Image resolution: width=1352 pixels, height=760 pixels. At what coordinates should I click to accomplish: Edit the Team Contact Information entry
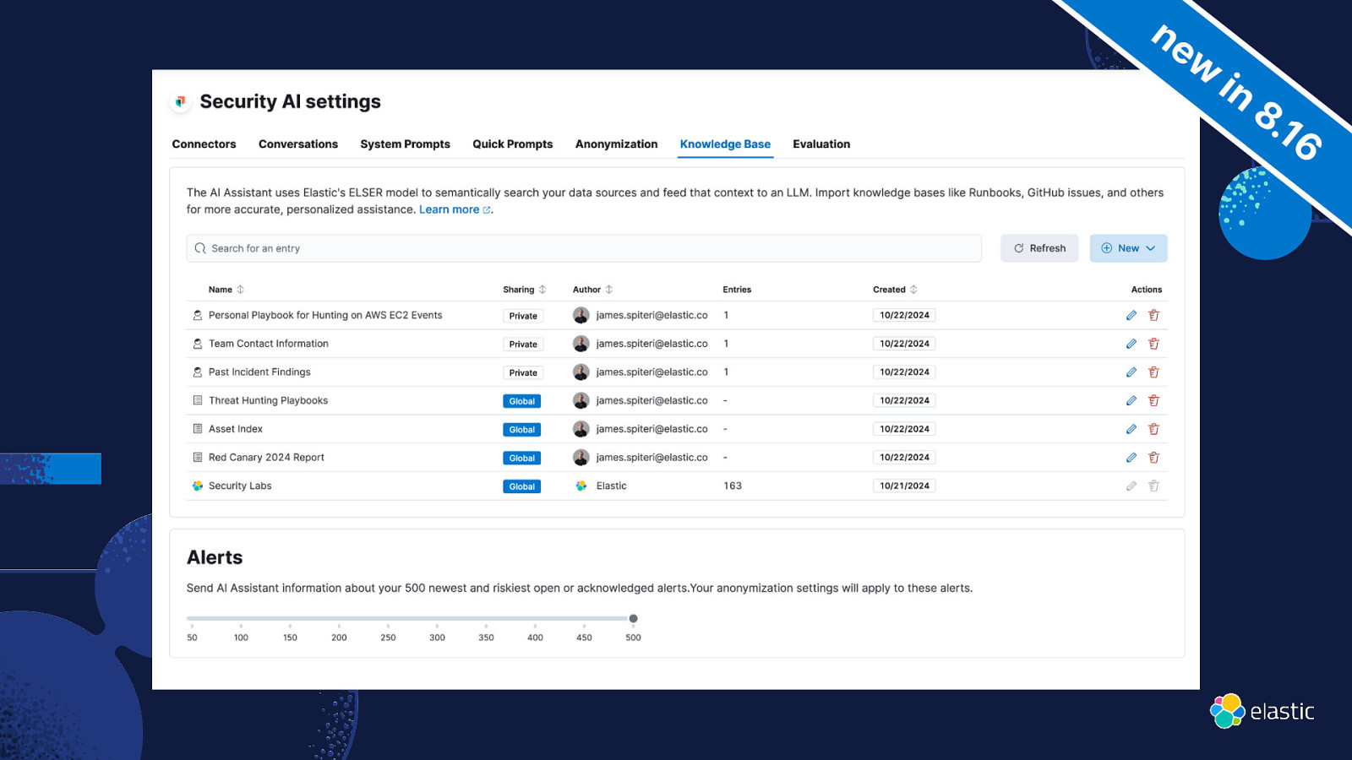click(1131, 344)
